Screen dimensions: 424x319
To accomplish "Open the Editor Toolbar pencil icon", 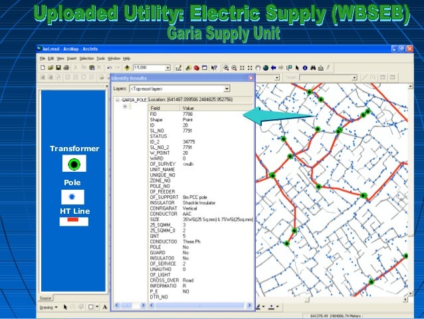I will tap(179, 68).
